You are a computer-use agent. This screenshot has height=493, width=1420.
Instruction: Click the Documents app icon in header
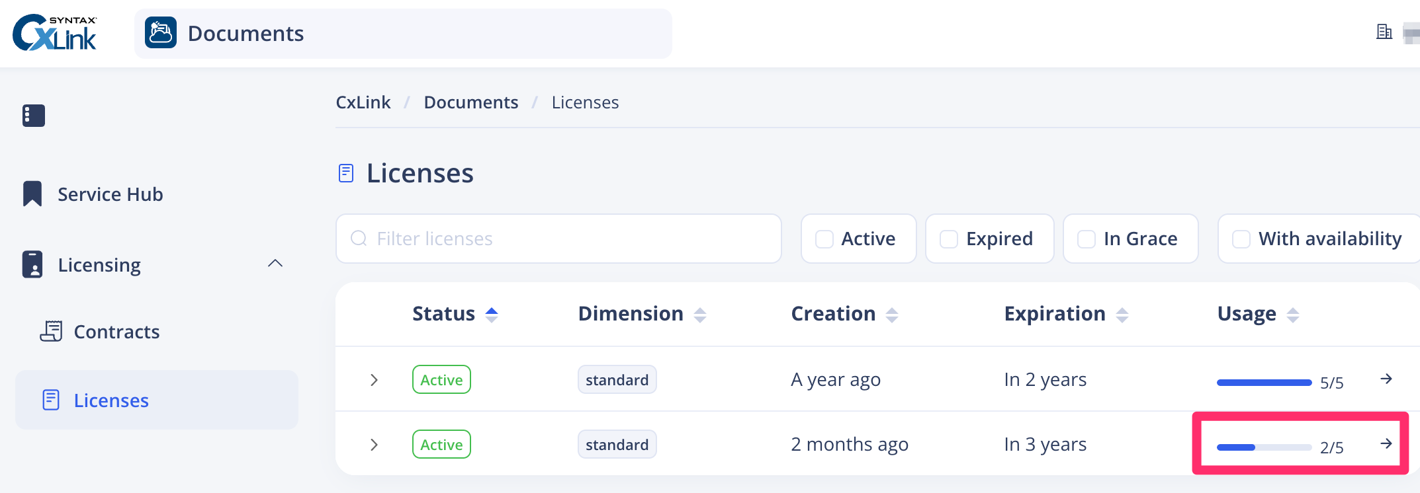(x=160, y=33)
